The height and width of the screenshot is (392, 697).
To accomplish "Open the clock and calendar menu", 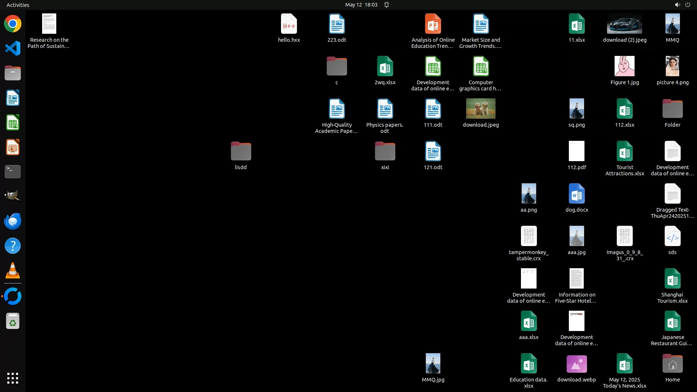I will 361,5.
